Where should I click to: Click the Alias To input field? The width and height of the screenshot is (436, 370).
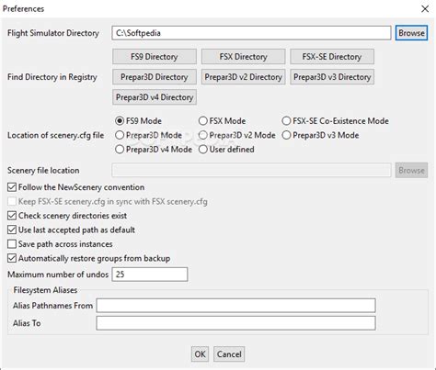tap(235, 323)
